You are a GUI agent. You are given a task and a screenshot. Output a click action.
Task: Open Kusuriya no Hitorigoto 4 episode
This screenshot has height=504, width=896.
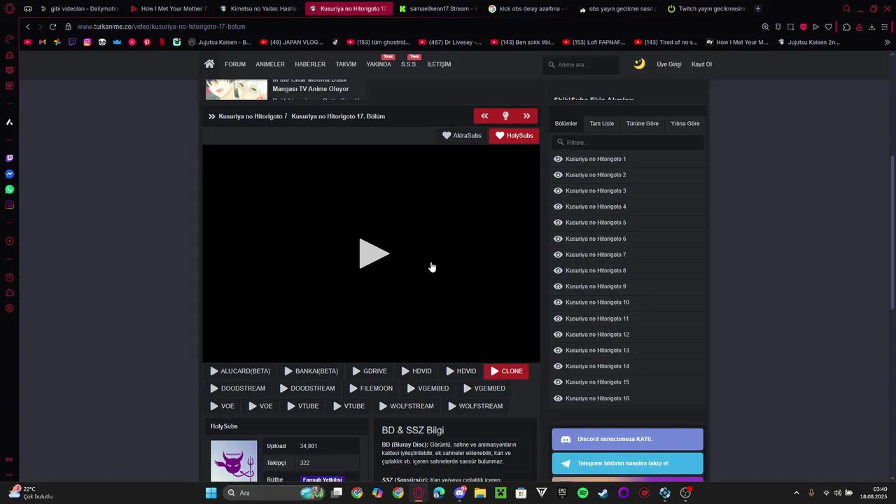pos(596,206)
